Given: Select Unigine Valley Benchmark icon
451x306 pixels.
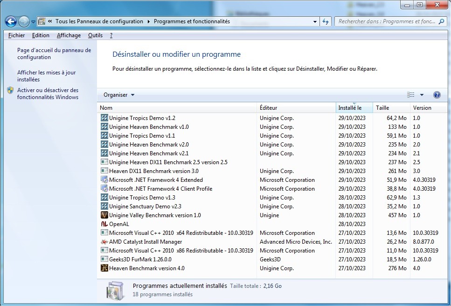Looking at the screenshot, I should click(104, 215).
